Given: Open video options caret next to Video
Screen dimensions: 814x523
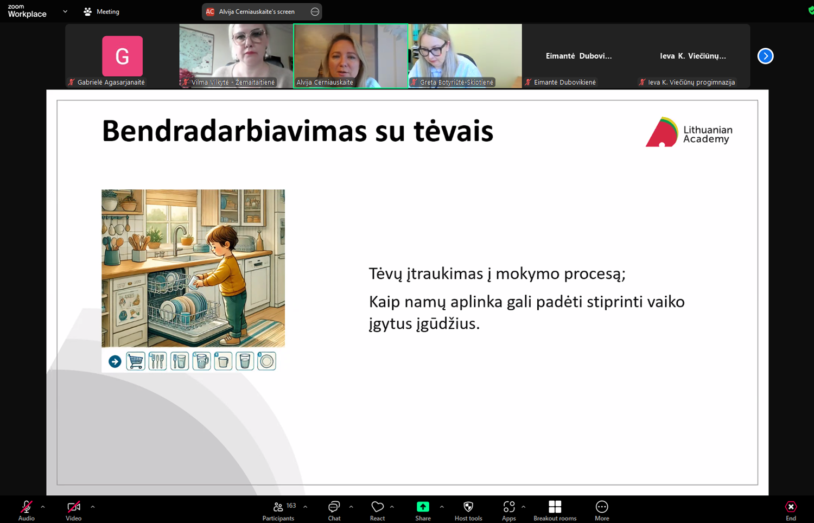Looking at the screenshot, I should (93, 507).
